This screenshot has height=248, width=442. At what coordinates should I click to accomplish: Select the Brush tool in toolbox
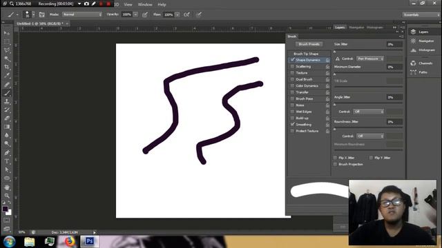click(x=7, y=93)
